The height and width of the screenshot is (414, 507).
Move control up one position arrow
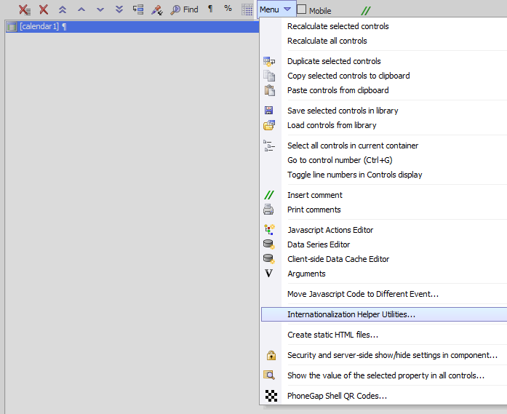(81, 9)
